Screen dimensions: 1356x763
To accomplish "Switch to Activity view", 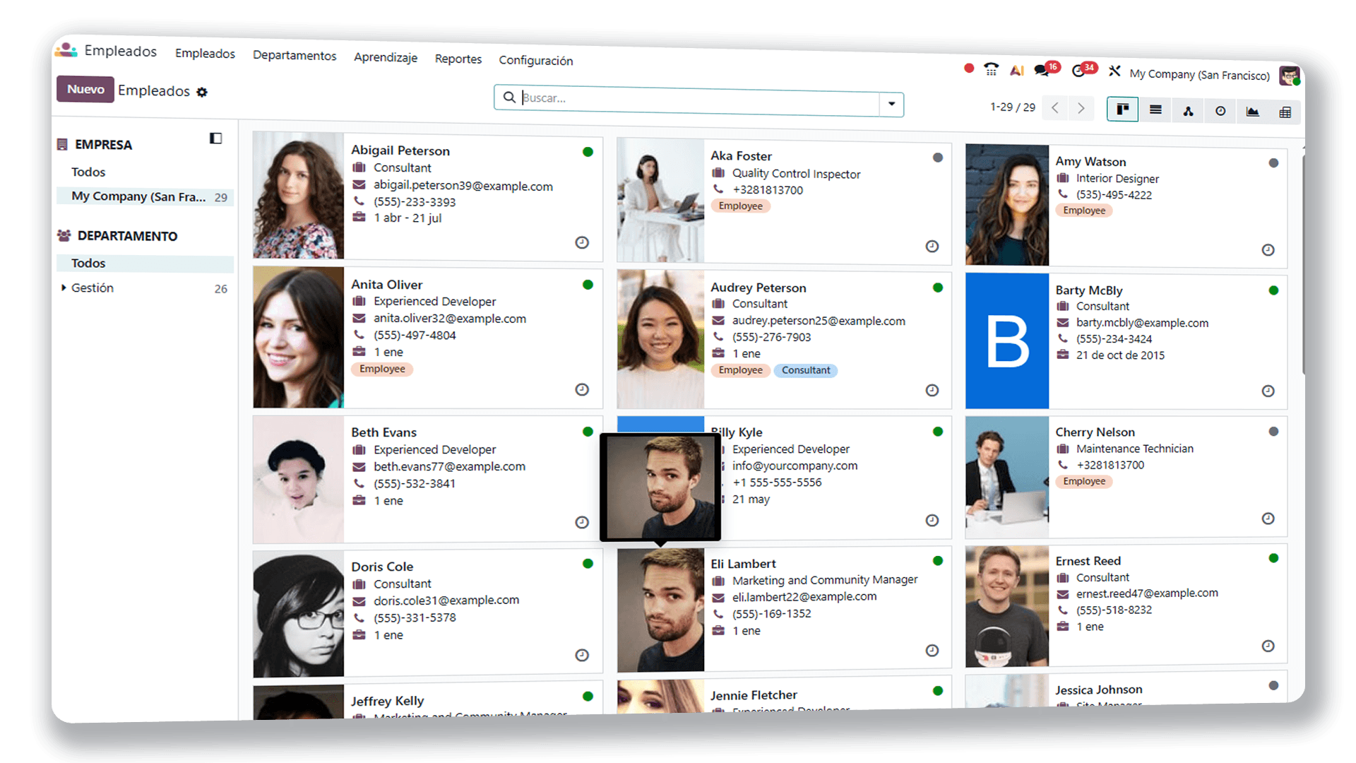I will pos(1220,111).
